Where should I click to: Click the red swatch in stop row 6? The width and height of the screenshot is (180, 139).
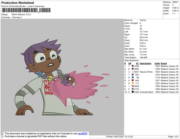[133, 80]
